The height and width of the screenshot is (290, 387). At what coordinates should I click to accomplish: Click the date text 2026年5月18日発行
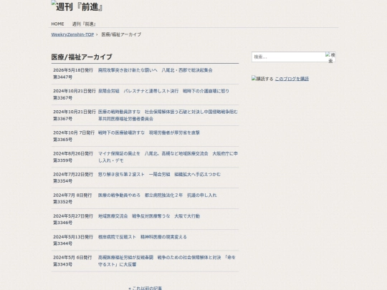coord(73,70)
